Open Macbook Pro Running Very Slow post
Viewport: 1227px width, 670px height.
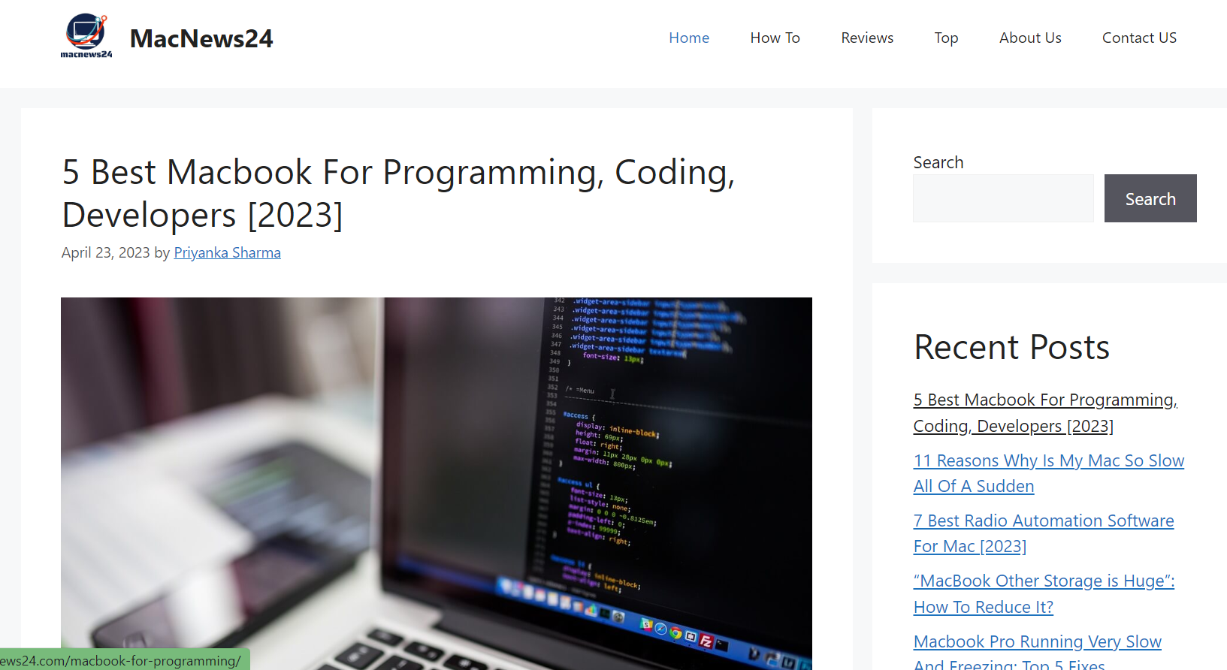[x=1037, y=651]
